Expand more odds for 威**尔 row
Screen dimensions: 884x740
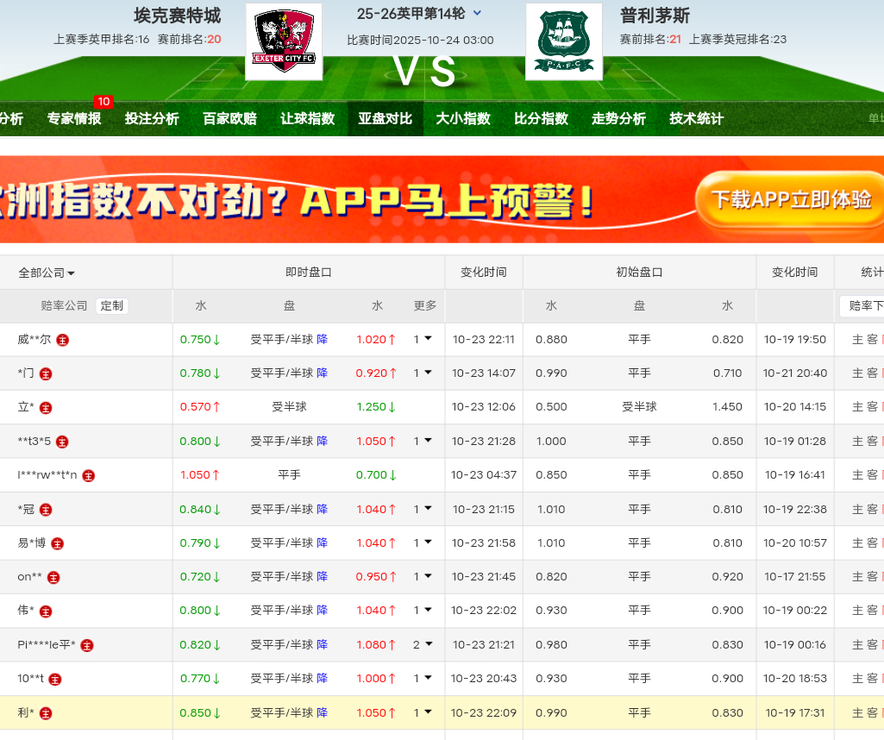point(423,340)
